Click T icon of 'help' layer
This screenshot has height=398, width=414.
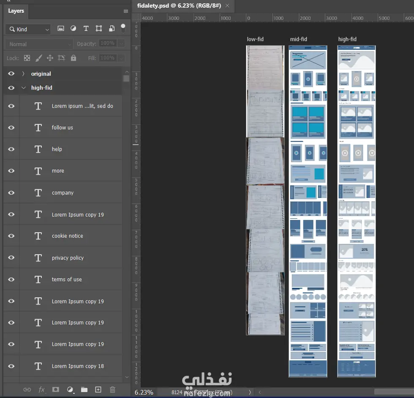click(x=38, y=149)
